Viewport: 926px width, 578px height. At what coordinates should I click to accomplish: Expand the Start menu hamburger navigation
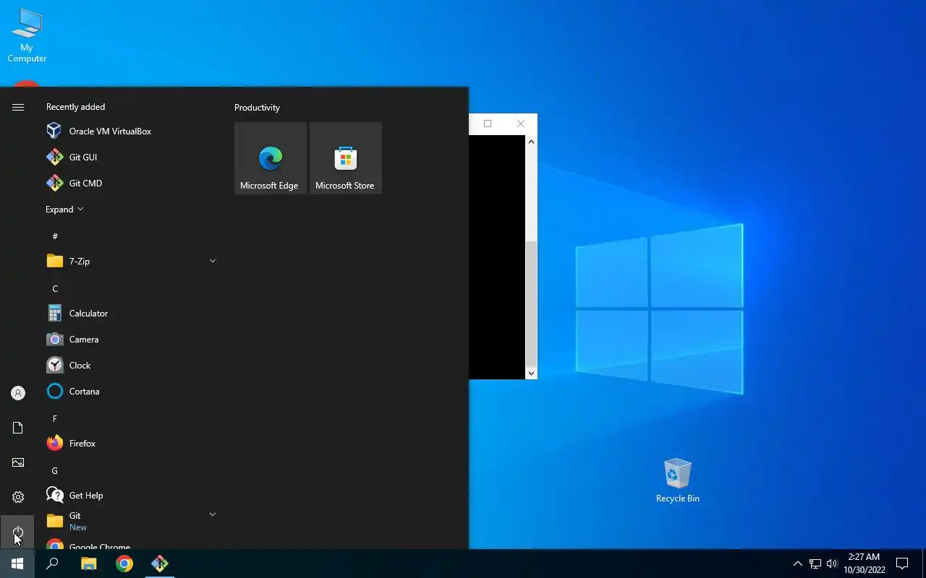point(18,107)
